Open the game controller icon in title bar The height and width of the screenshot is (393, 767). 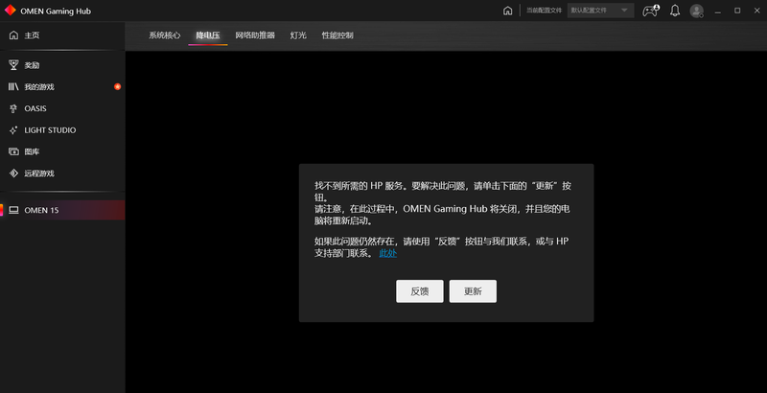click(650, 11)
